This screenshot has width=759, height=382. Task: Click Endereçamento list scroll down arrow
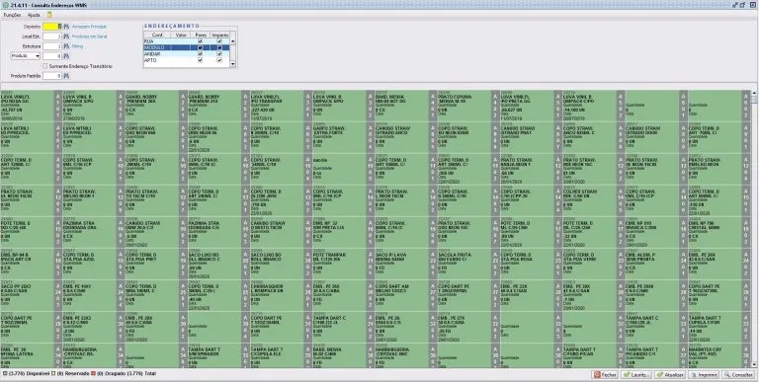tap(232, 64)
